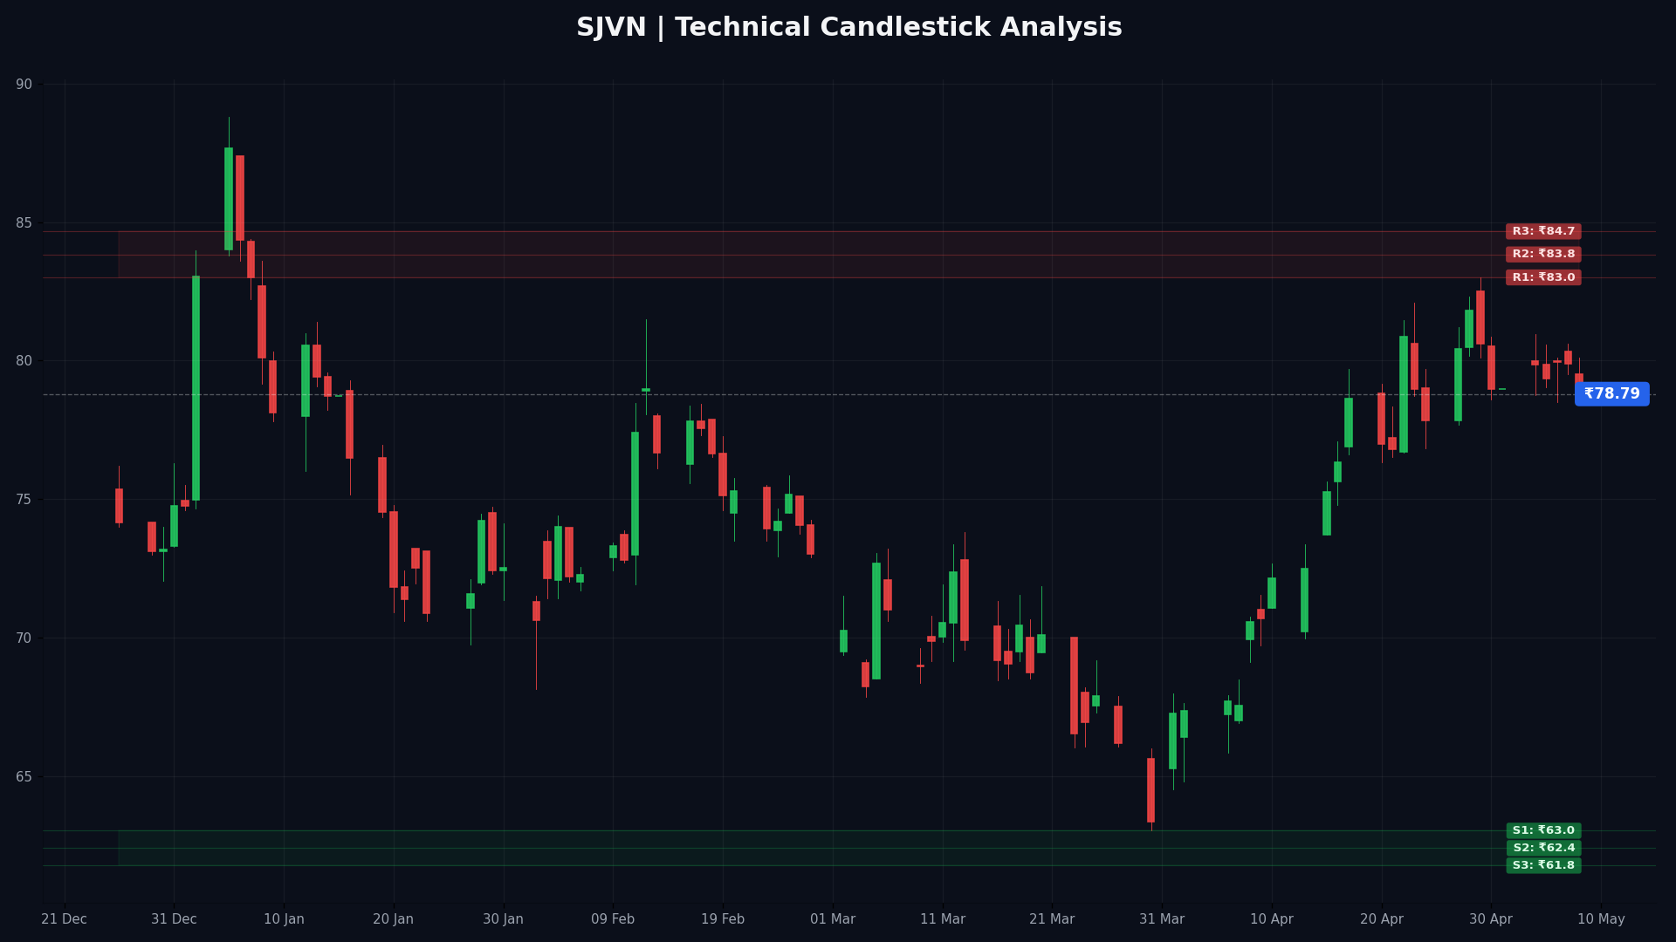Click the chart title SJVN Technical Candlestick Analysis
1676x942 pixels.
pyautogui.click(x=848, y=28)
